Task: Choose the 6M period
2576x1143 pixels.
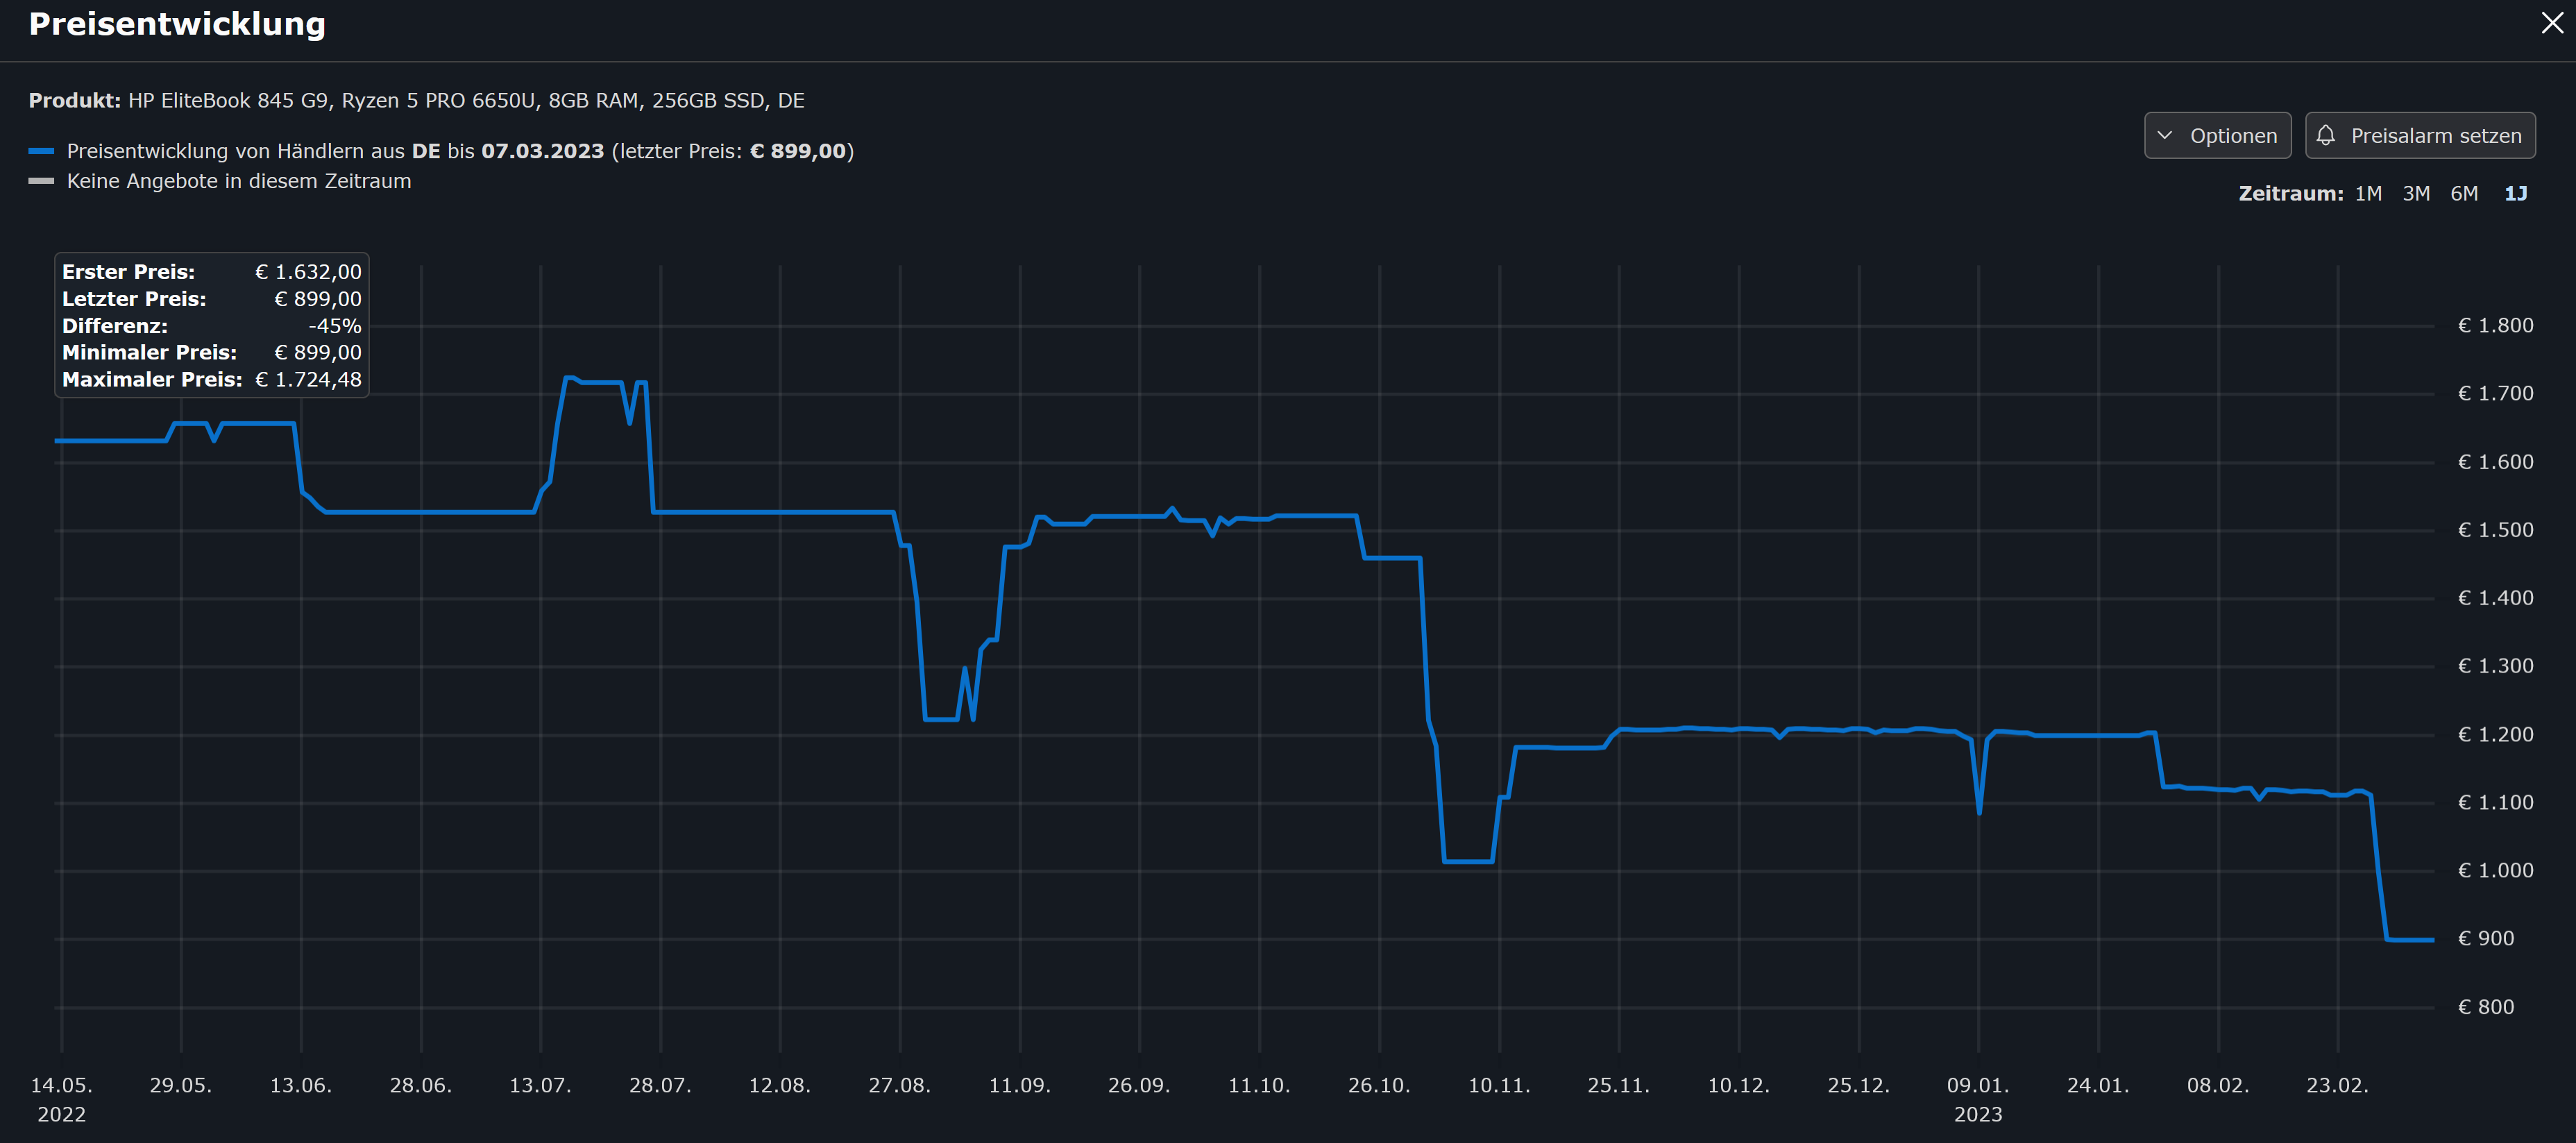Action: [2463, 193]
